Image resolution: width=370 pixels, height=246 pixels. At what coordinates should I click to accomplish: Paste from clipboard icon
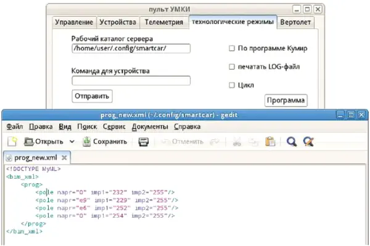pos(270,142)
